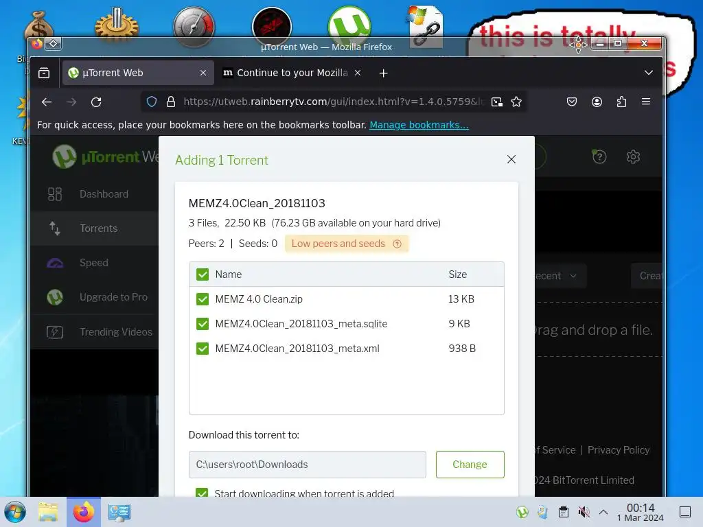Open the Firefox application menu
Image resolution: width=703 pixels, height=527 pixels.
point(646,102)
